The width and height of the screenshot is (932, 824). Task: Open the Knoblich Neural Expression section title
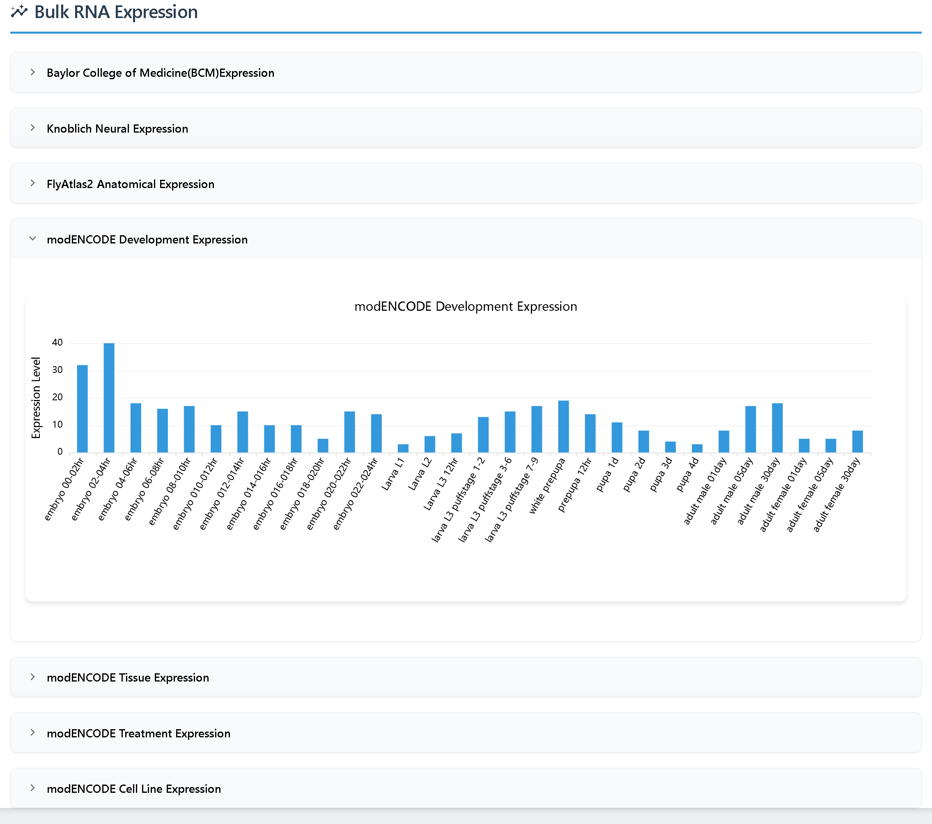[x=117, y=129]
